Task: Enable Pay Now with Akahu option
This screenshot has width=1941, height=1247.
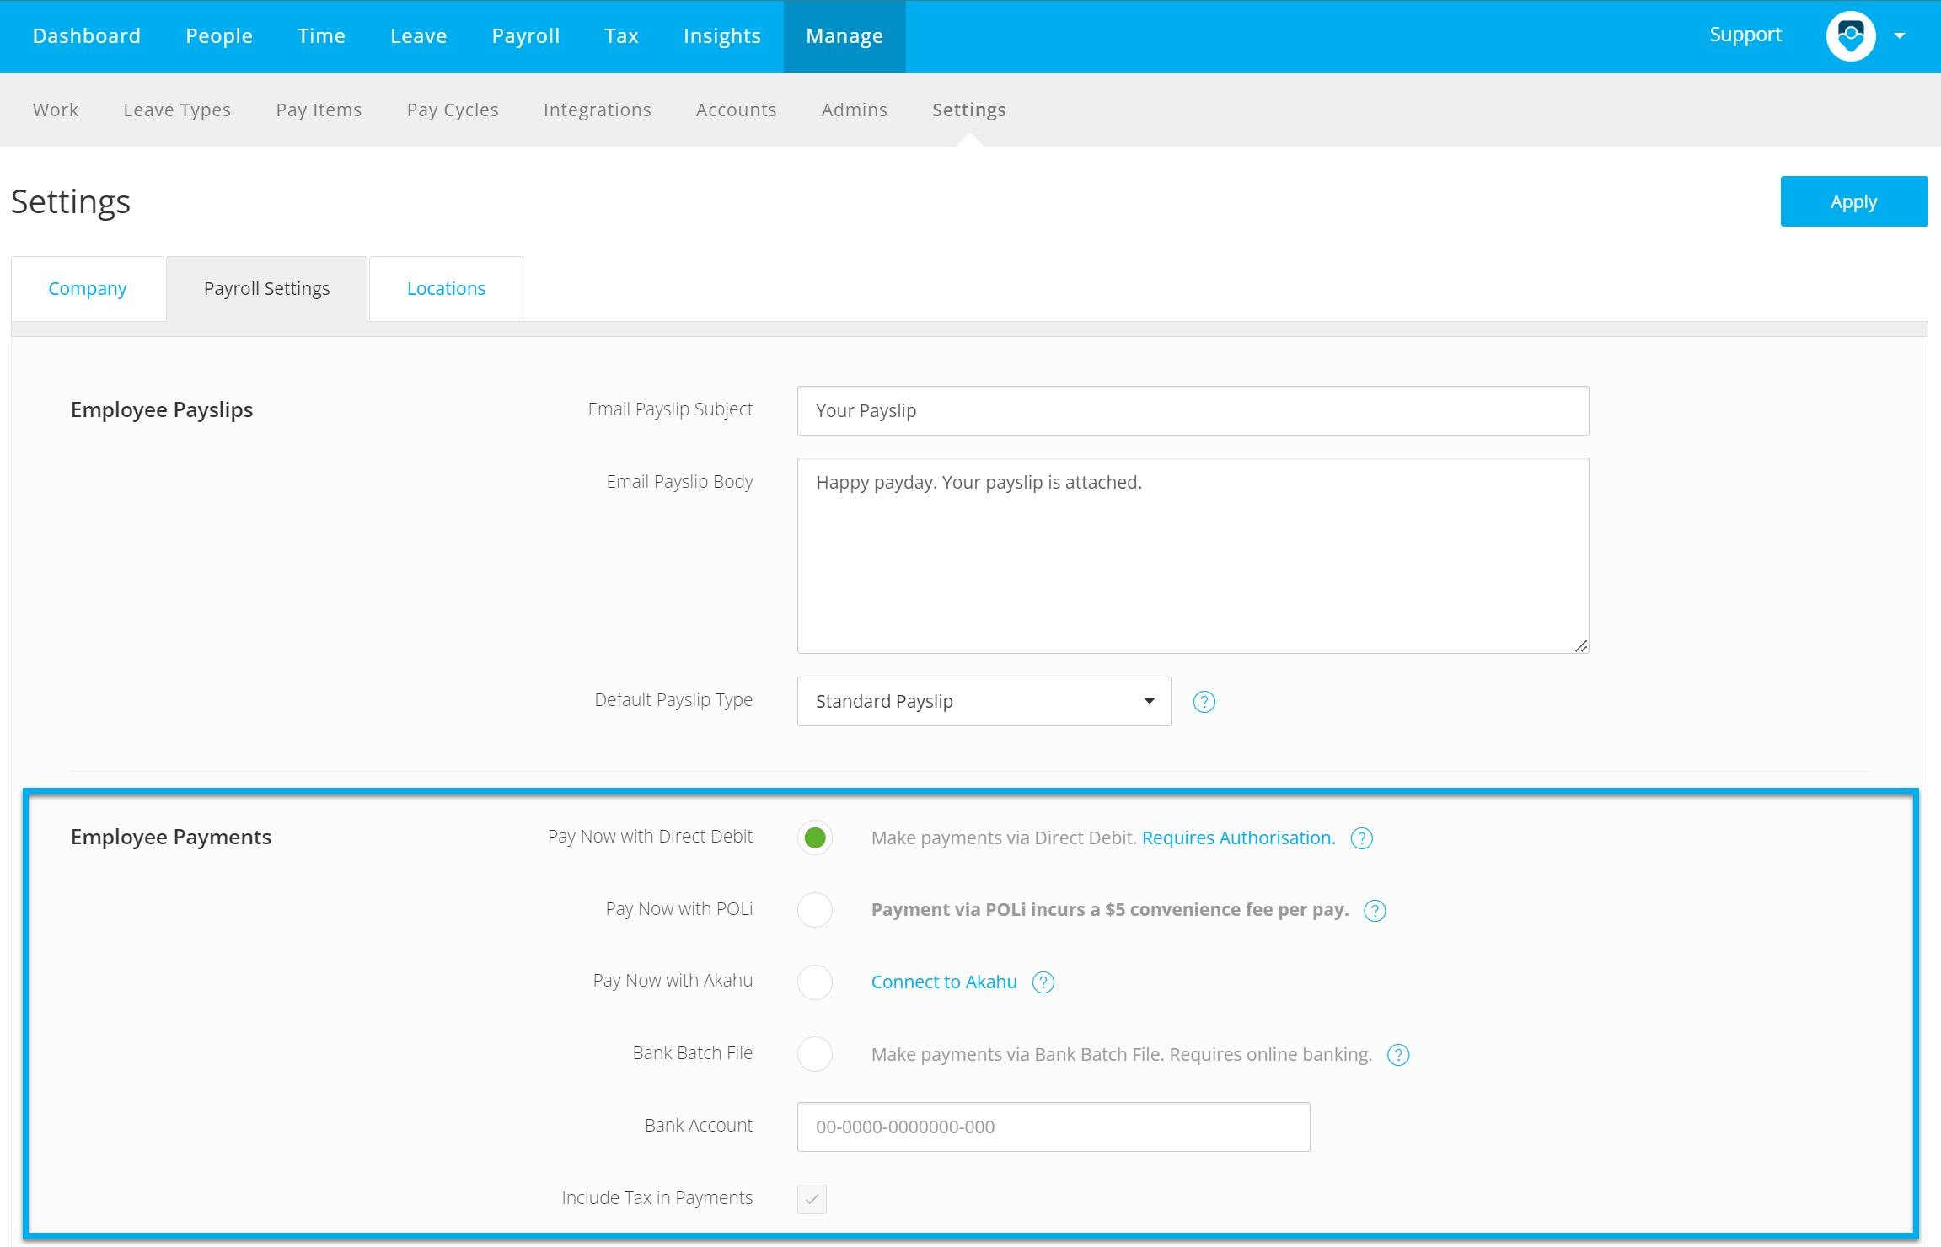Action: click(x=815, y=982)
